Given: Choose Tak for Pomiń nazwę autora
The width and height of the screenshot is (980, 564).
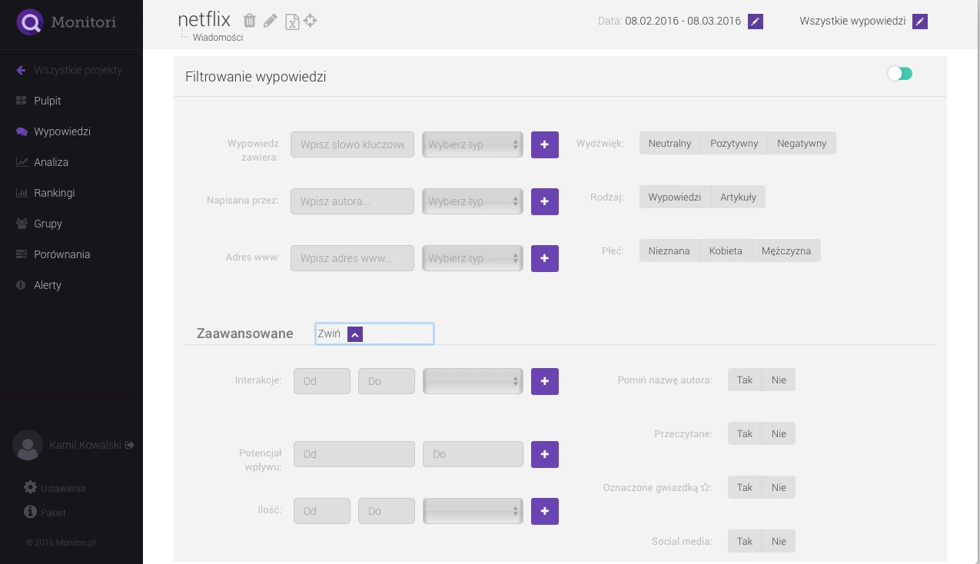Looking at the screenshot, I should 745,380.
